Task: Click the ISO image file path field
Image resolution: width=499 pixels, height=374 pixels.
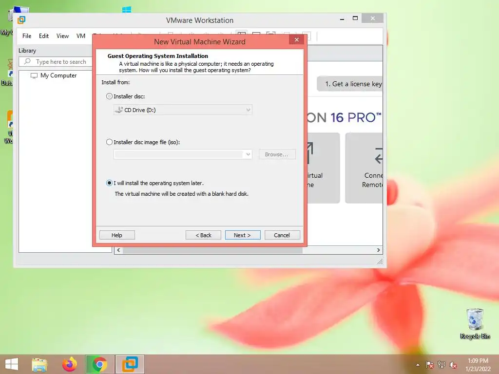Action: coord(179,154)
